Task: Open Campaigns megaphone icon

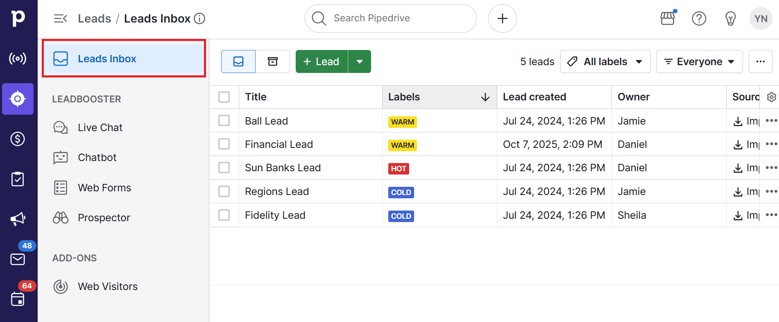Action: click(x=18, y=219)
